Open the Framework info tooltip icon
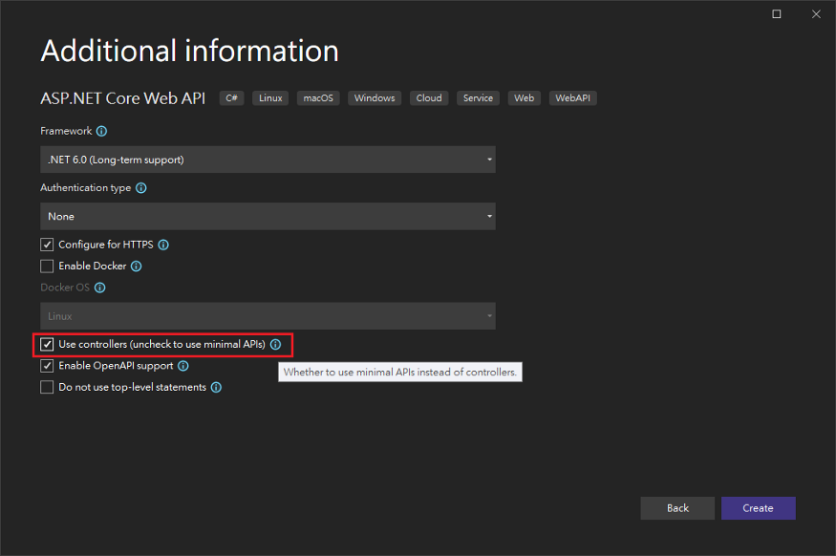Image resolution: width=836 pixels, height=556 pixels. [102, 131]
